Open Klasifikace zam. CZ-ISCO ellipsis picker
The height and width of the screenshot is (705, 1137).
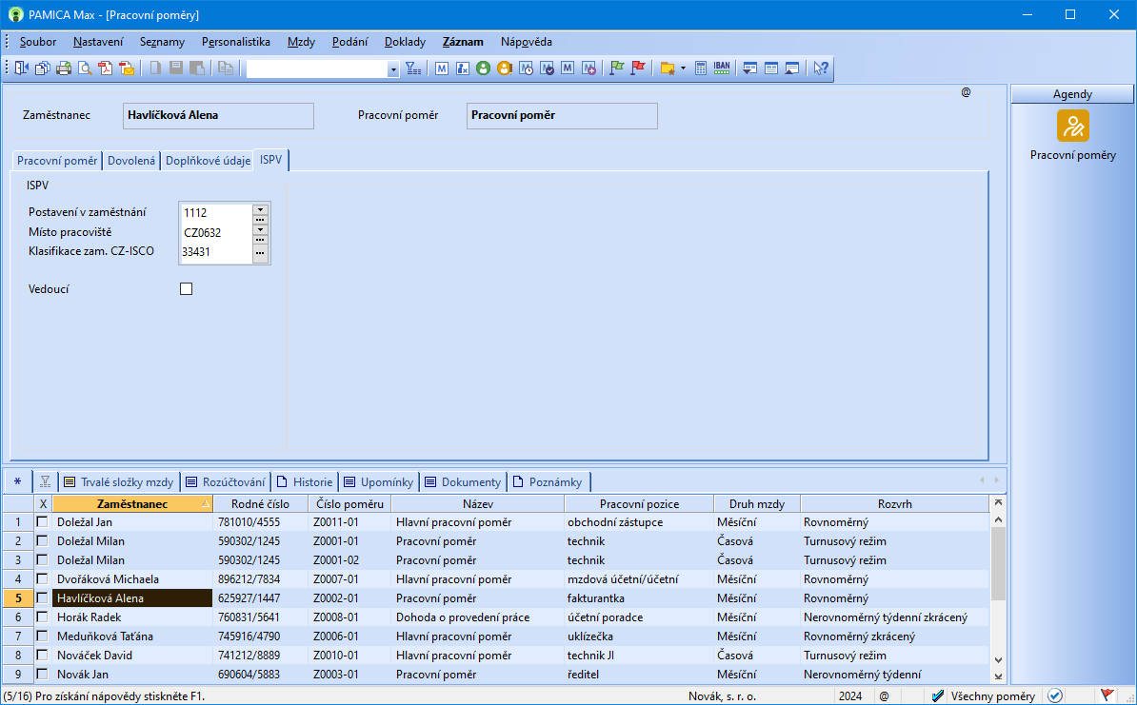(x=260, y=253)
